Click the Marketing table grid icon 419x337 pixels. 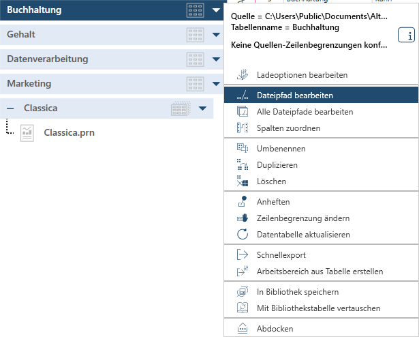click(x=195, y=84)
